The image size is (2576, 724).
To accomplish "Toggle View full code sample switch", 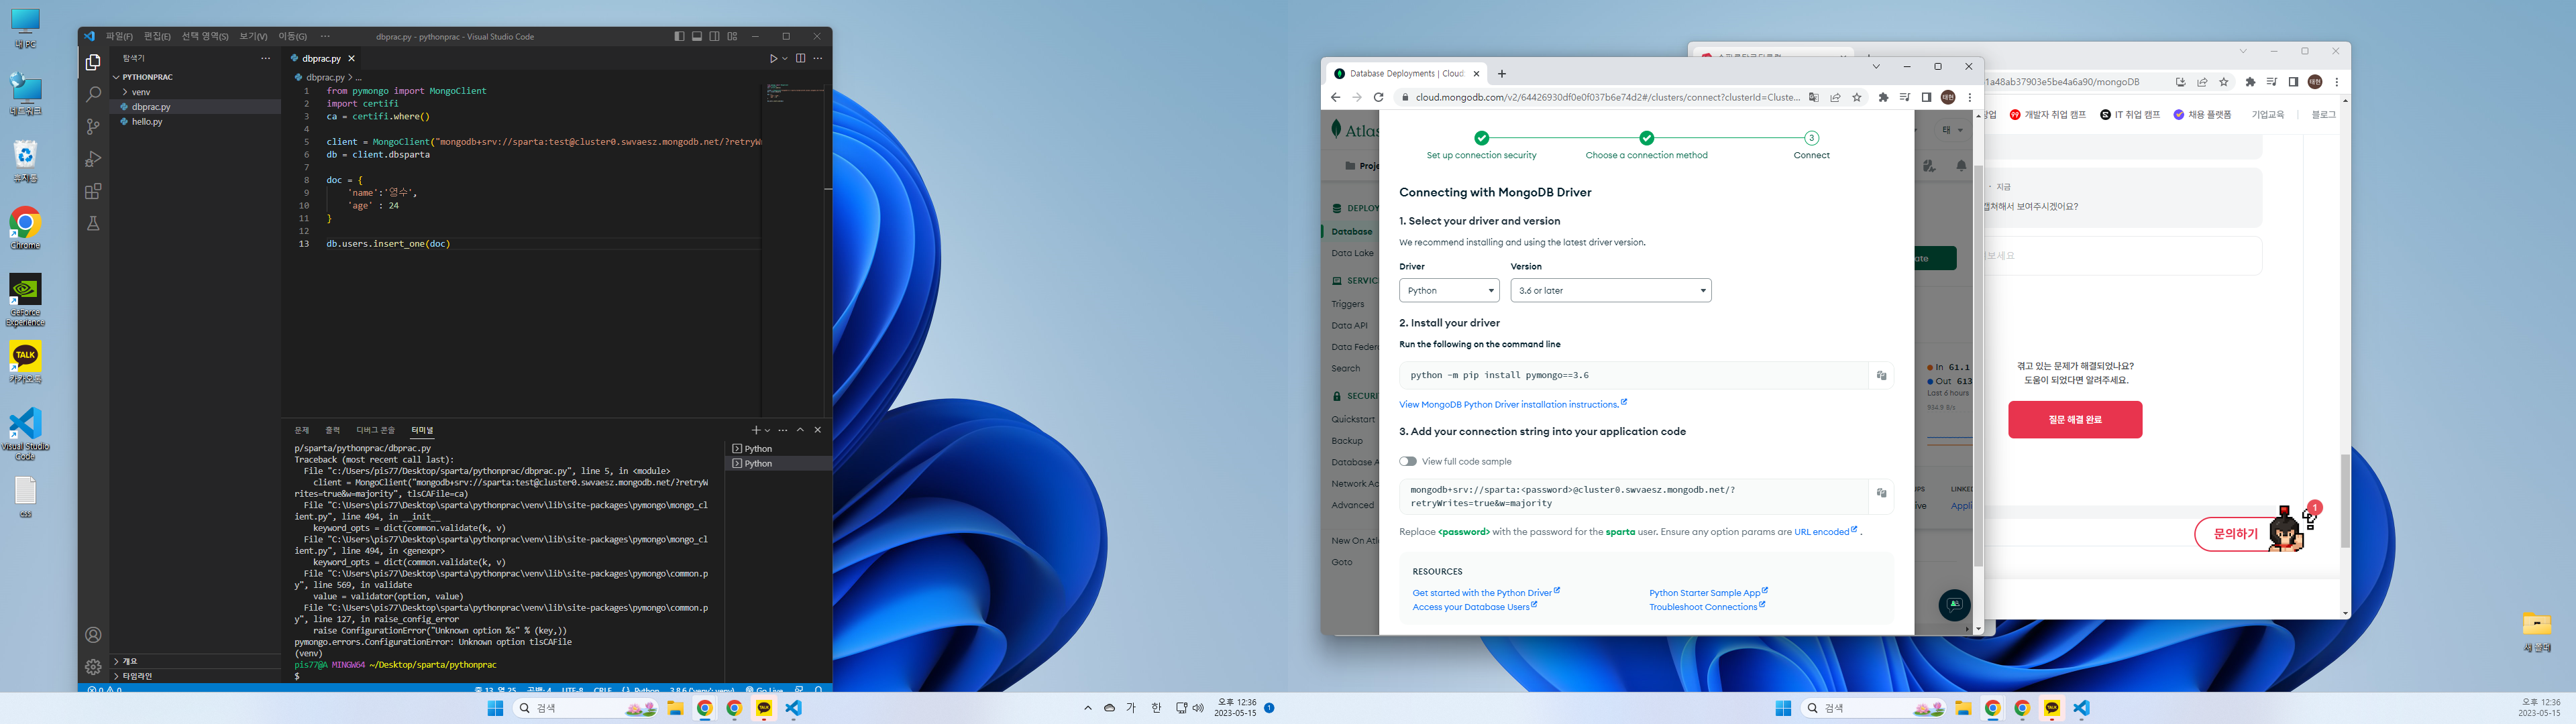I will (x=1408, y=461).
